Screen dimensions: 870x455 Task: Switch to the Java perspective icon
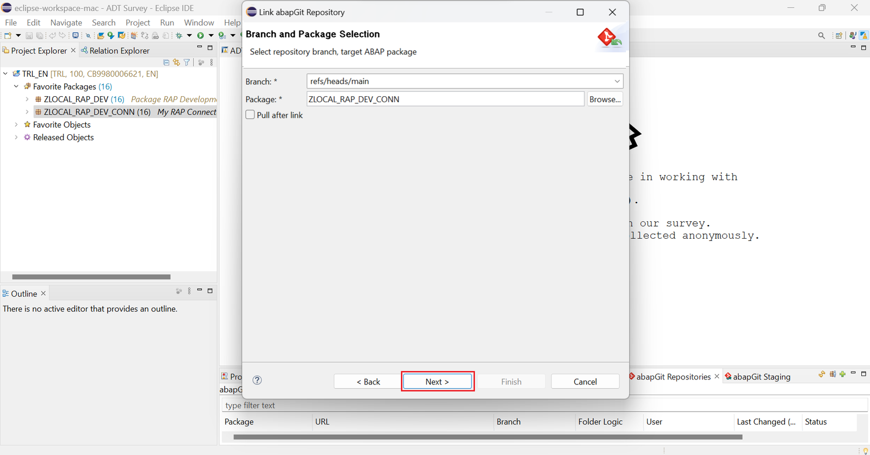(853, 35)
